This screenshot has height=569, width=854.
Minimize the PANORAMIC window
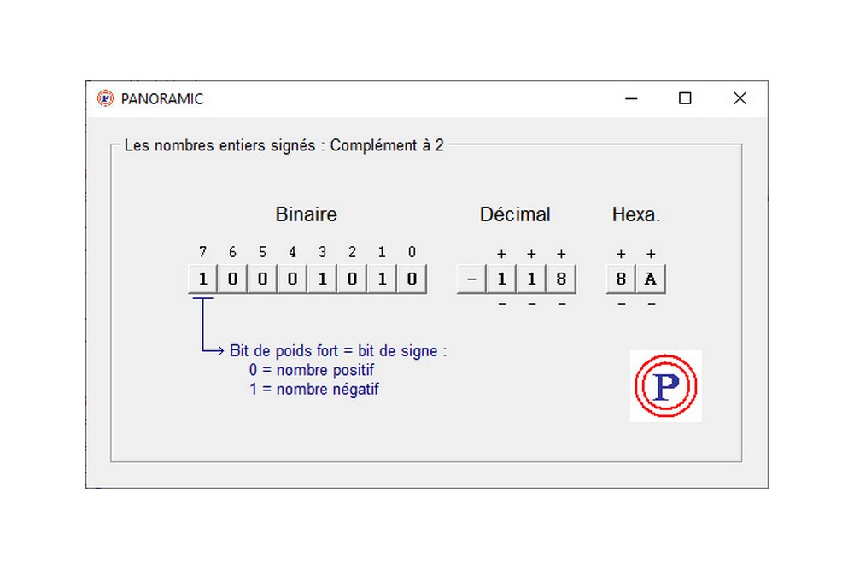[631, 98]
